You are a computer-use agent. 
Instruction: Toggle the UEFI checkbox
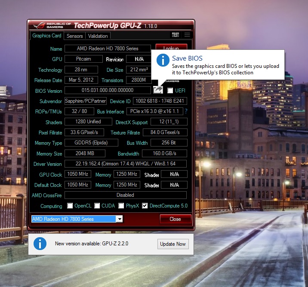click(170, 90)
